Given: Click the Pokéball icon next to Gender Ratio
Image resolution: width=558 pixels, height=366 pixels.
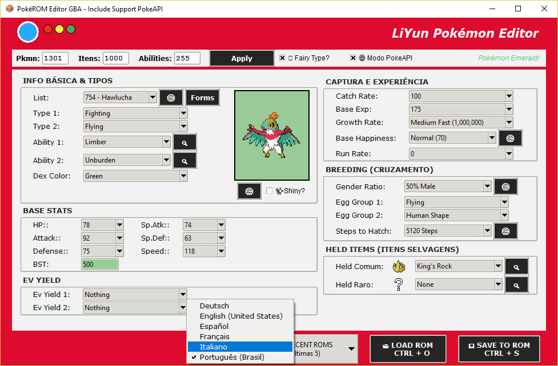Looking at the screenshot, I should [505, 186].
